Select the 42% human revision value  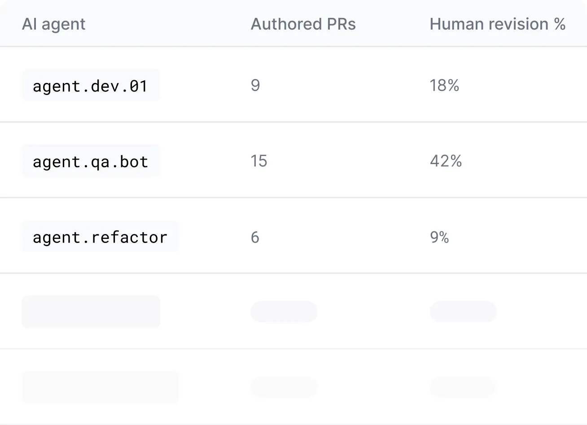point(446,161)
